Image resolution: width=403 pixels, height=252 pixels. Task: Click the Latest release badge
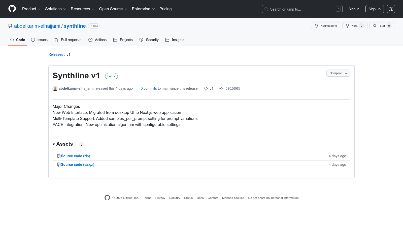pos(111,76)
